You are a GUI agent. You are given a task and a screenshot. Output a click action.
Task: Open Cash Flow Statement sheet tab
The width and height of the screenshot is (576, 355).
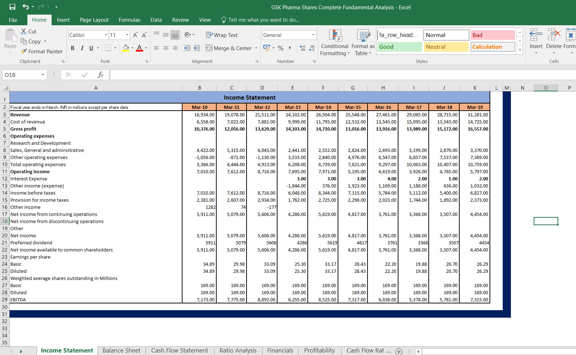tap(180, 351)
